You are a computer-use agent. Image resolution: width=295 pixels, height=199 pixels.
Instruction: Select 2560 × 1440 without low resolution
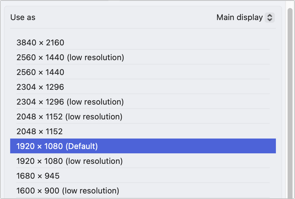[x=40, y=72]
